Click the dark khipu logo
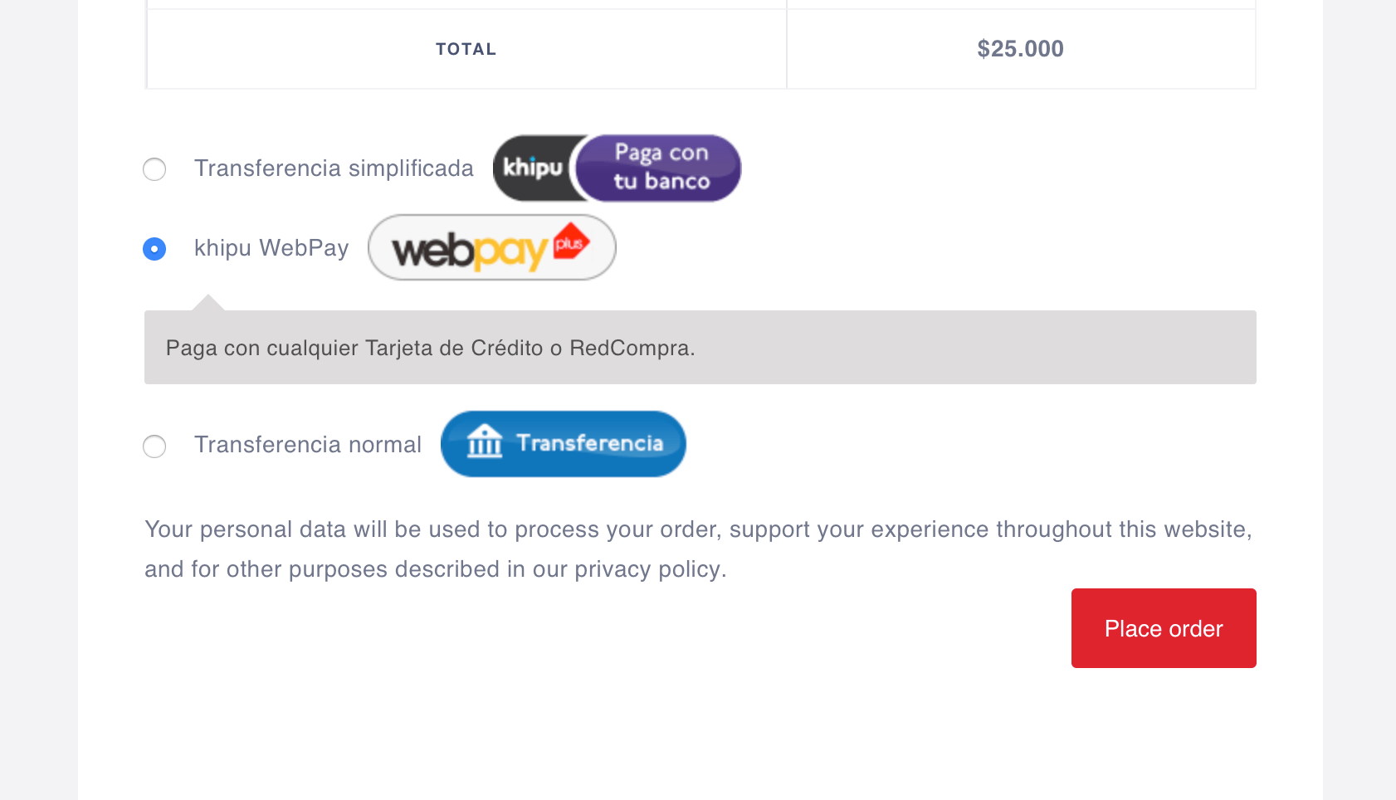This screenshot has height=800, width=1396. click(x=532, y=168)
